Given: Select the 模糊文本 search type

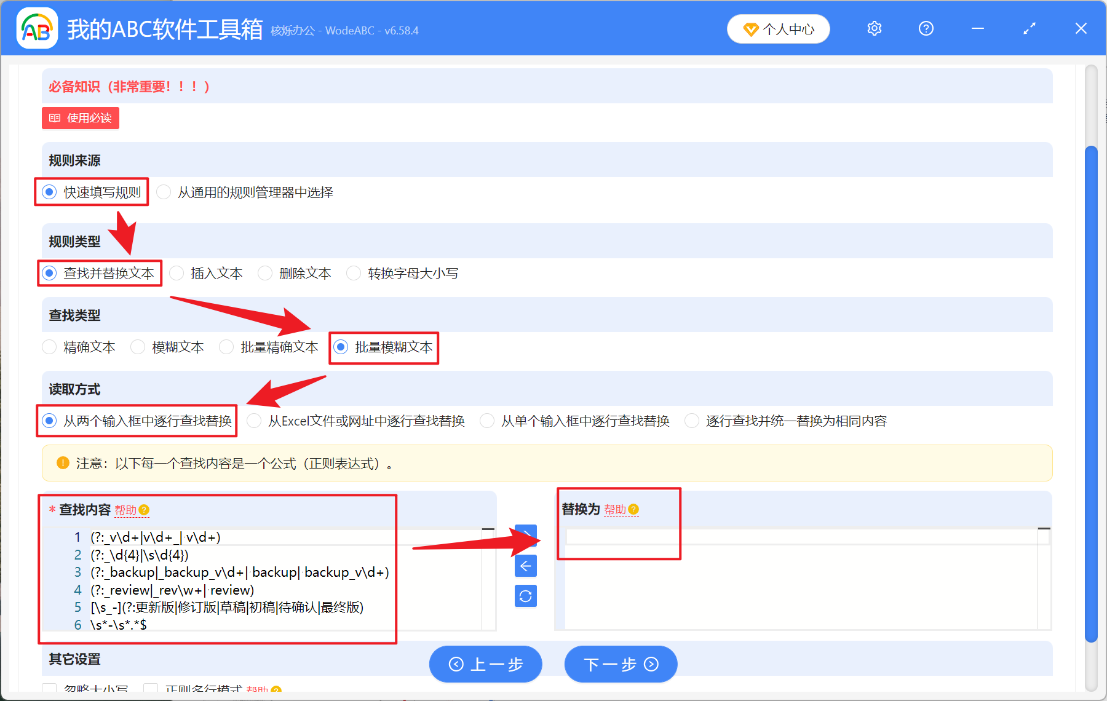Looking at the screenshot, I should tap(138, 347).
